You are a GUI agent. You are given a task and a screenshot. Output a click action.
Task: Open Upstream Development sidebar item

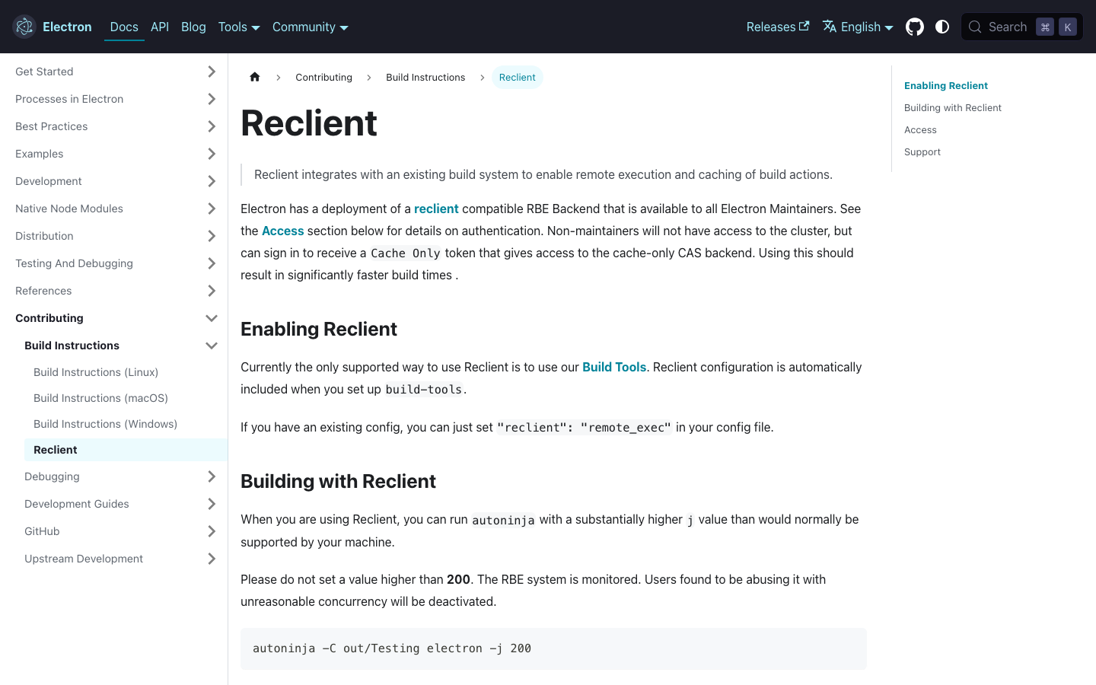[84, 559]
